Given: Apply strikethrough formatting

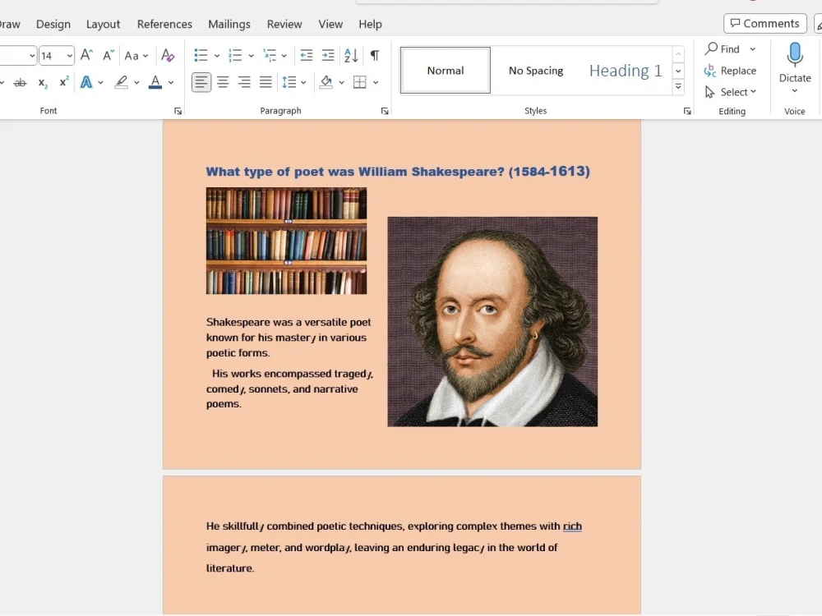Looking at the screenshot, I should [20, 82].
